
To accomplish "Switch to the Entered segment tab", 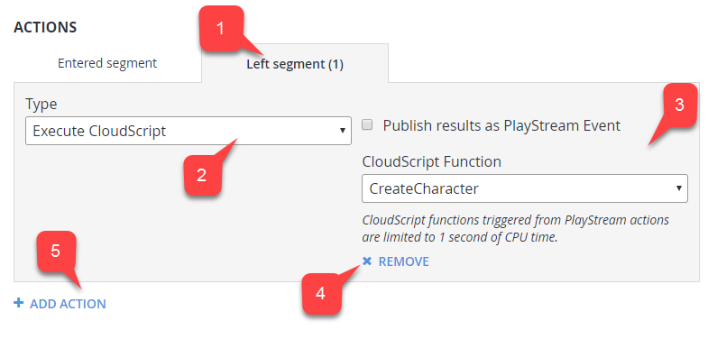I will 107,63.
